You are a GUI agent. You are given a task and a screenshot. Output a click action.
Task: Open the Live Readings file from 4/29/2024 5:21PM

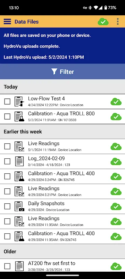62,191
